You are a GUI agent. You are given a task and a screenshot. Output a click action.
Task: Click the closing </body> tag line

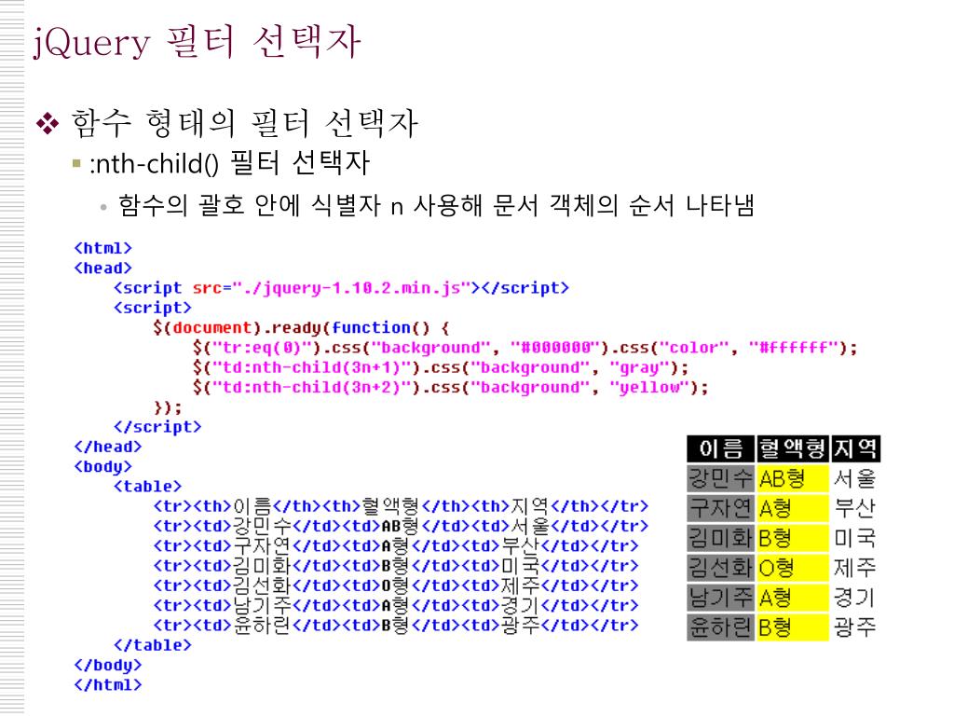coord(108,665)
